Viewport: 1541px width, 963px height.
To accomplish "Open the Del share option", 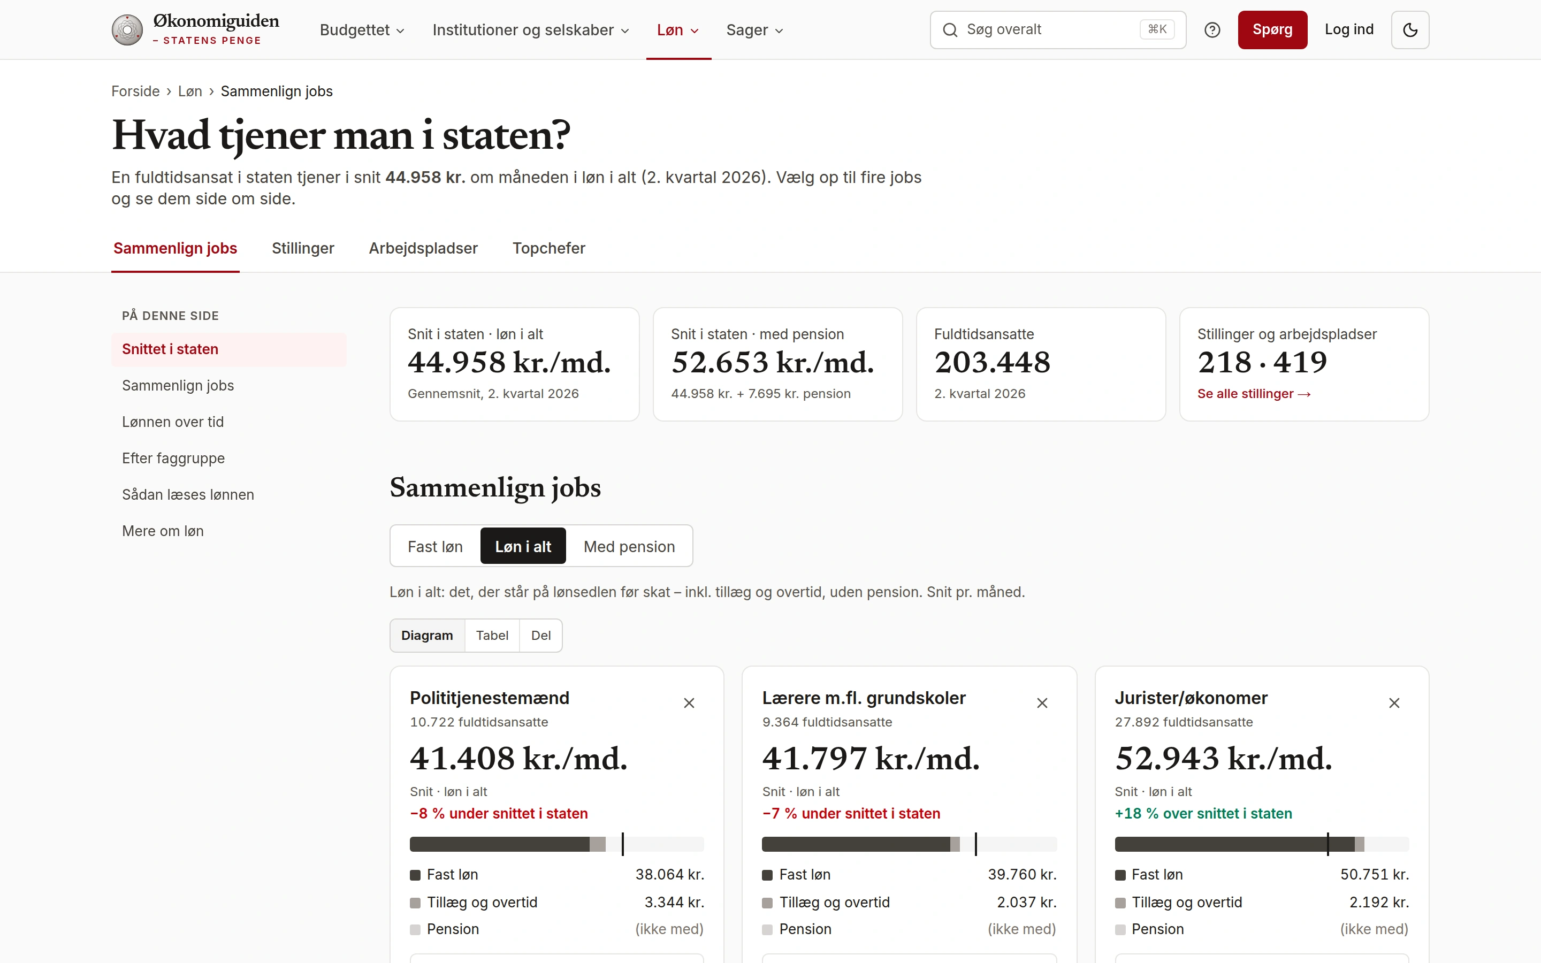I will click(540, 635).
